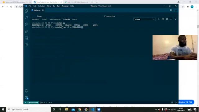Switch to the Debug Console tab
This screenshot has width=199, height=112.
click(55, 19)
